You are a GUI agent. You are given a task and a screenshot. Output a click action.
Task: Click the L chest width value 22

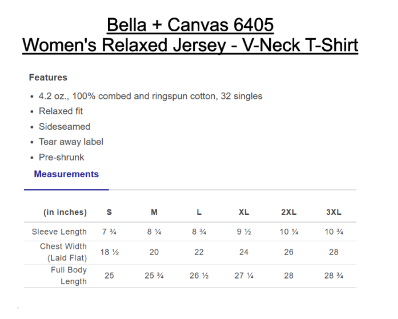pos(199,252)
